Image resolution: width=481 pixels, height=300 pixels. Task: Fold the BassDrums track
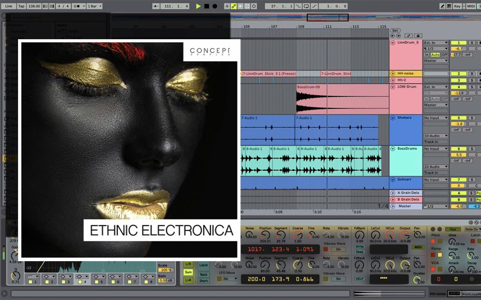[393, 149]
